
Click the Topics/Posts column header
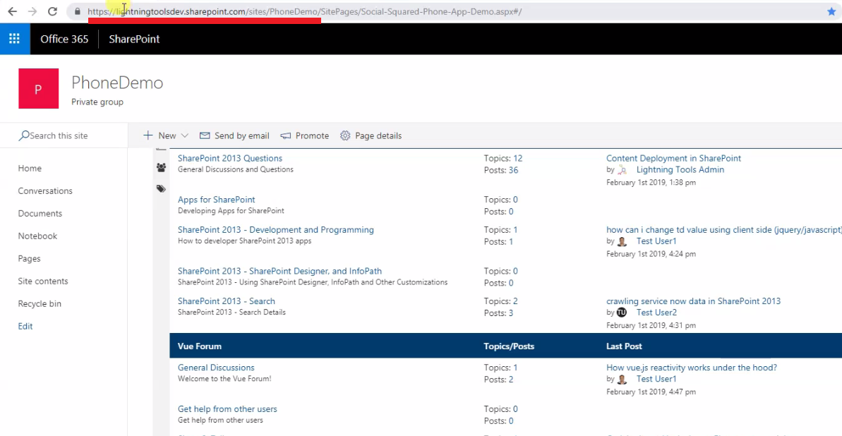click(x=509, y=346)
